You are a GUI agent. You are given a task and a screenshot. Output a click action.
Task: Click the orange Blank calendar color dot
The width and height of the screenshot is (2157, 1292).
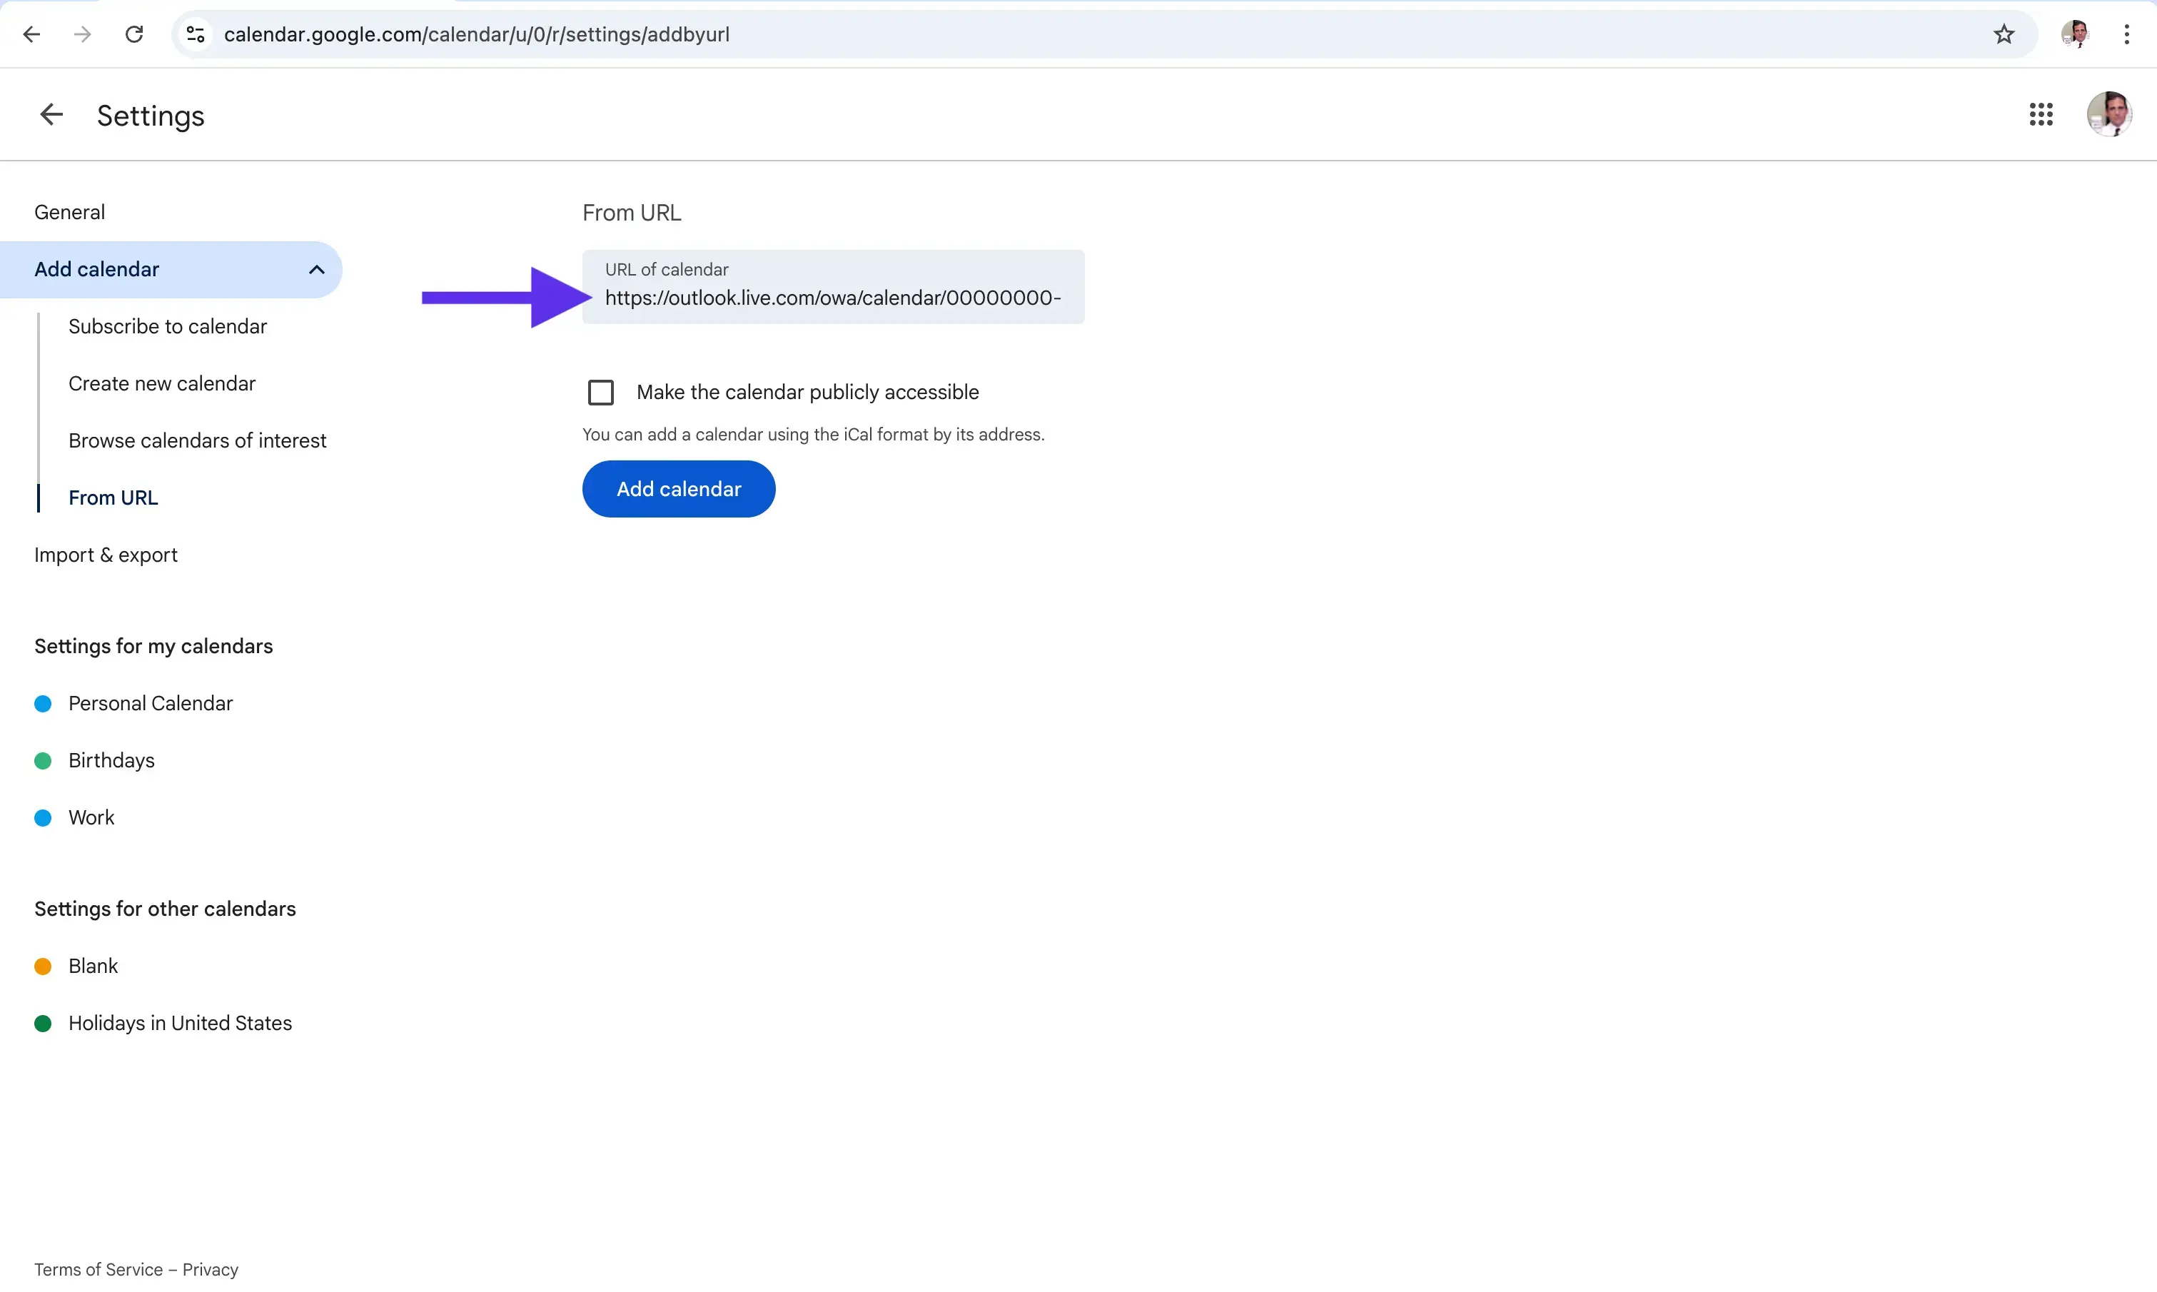(x=43, y=967)
